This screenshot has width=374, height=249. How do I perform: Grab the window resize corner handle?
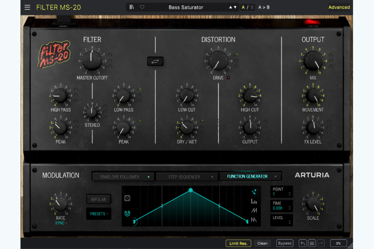[x=350, y=246]
